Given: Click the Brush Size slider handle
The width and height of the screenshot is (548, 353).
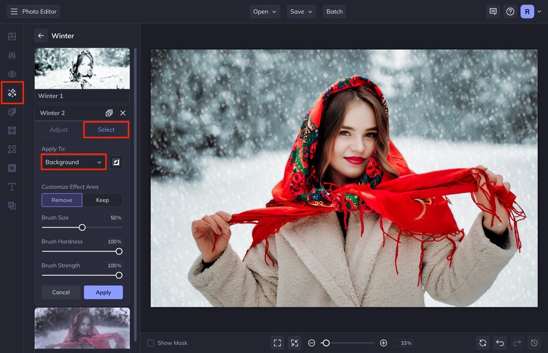Looking at the screenshot, I should [82, 227].
